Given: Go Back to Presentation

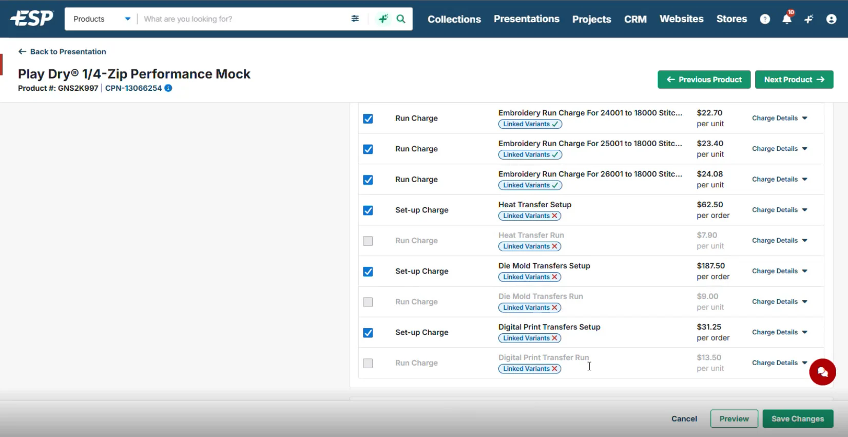Looking at the screenshot, I should (x=62, y=52).
